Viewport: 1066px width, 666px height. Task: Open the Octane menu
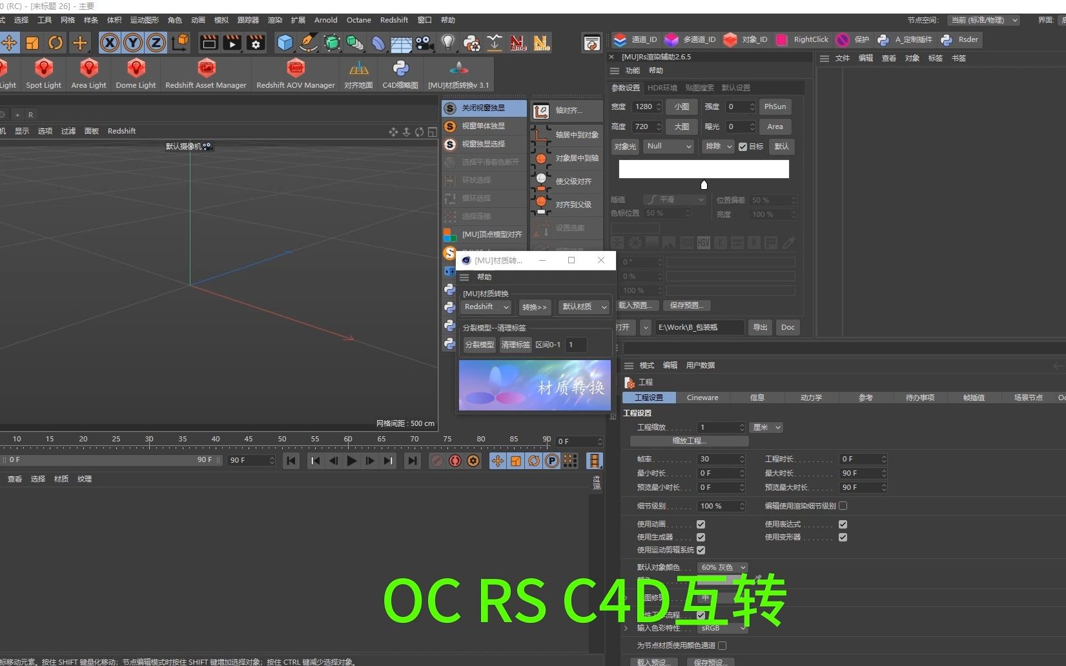[x=358, y=20]
